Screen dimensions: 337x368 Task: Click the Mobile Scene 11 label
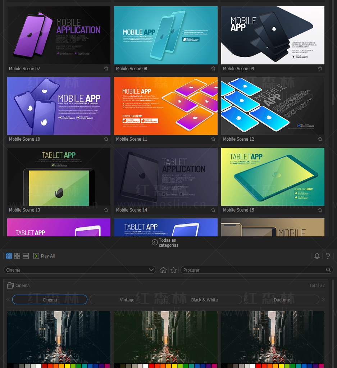tap(131, 139)
